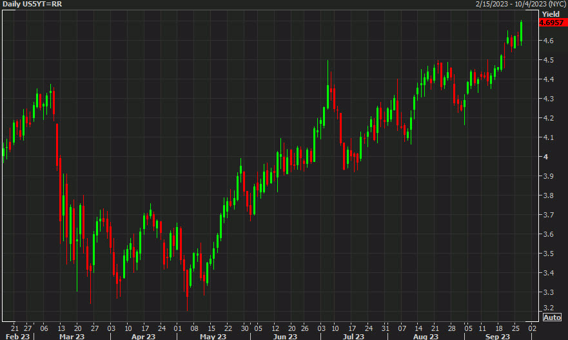Select the Apr 23 month label
This screenshot has height=340, width=568.
tap(143, 336)
